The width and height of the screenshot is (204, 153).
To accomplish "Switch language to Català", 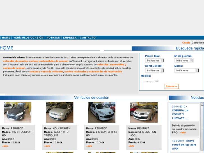I will (x=186, y=43).
